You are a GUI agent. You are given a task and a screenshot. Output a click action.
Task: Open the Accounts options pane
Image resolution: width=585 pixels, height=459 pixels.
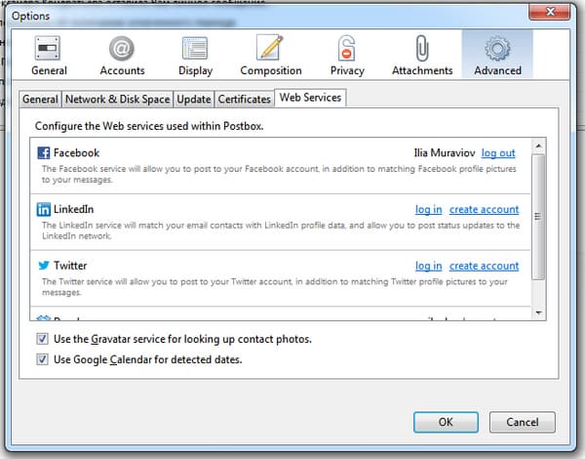coord(122,55)
